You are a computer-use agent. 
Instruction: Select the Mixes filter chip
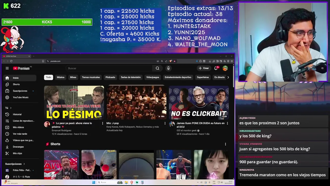(73, 77)
